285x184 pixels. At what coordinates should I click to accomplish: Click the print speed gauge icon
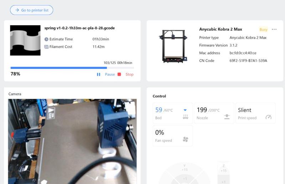point(269,117)
